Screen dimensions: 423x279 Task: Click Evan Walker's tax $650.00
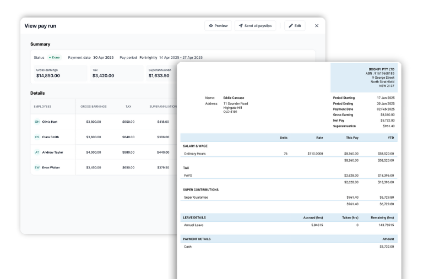click(x=128, y=167)
